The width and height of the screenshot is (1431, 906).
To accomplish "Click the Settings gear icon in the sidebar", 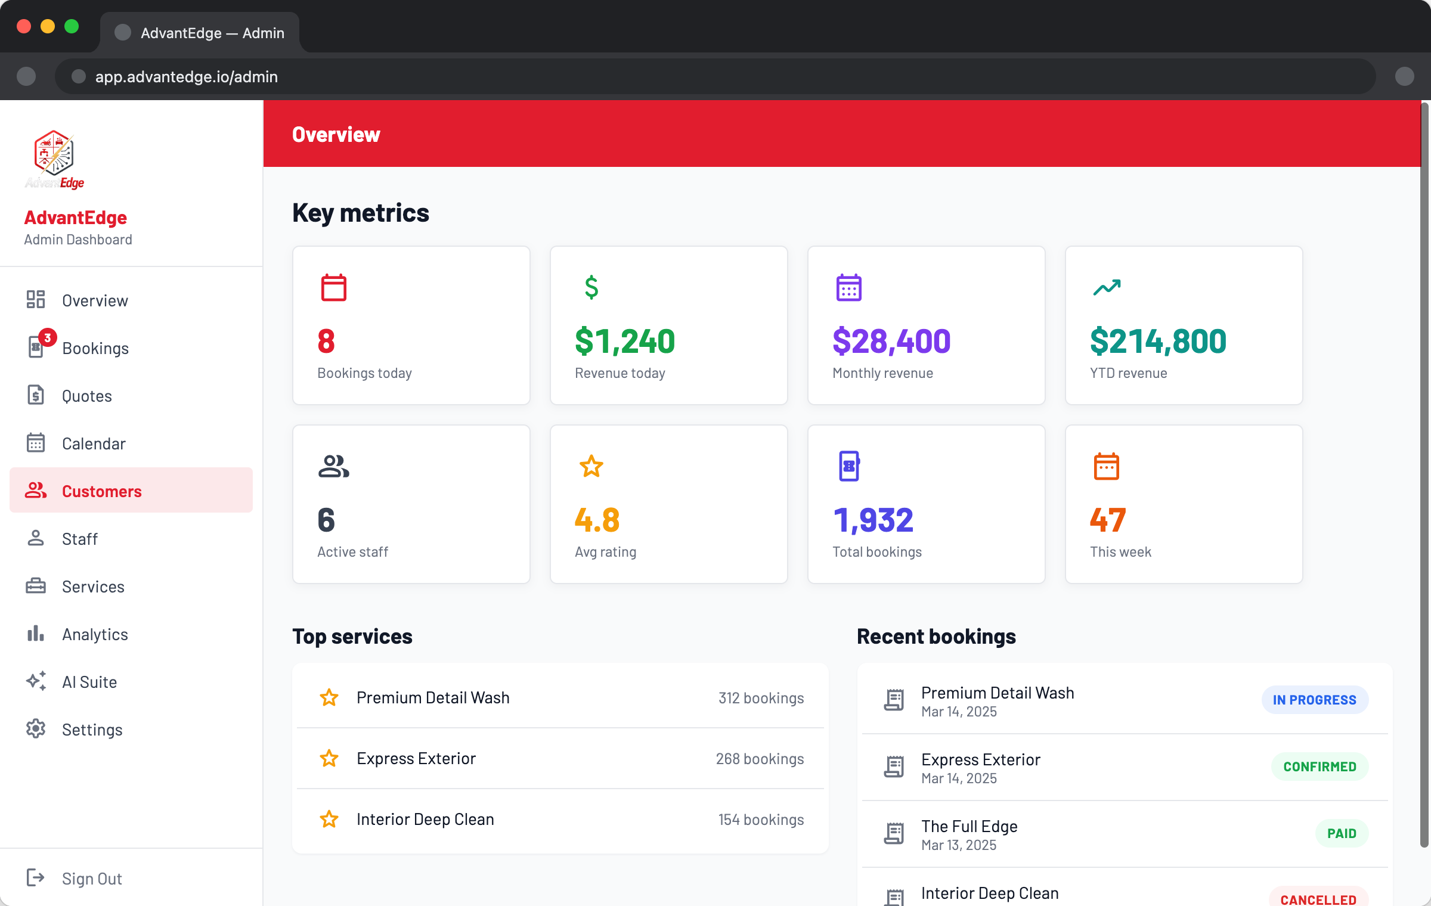I will click(36, 728).
